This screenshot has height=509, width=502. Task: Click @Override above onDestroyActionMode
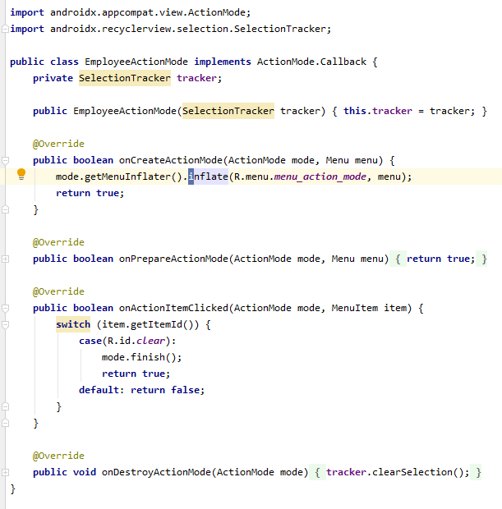click(58, 456)
